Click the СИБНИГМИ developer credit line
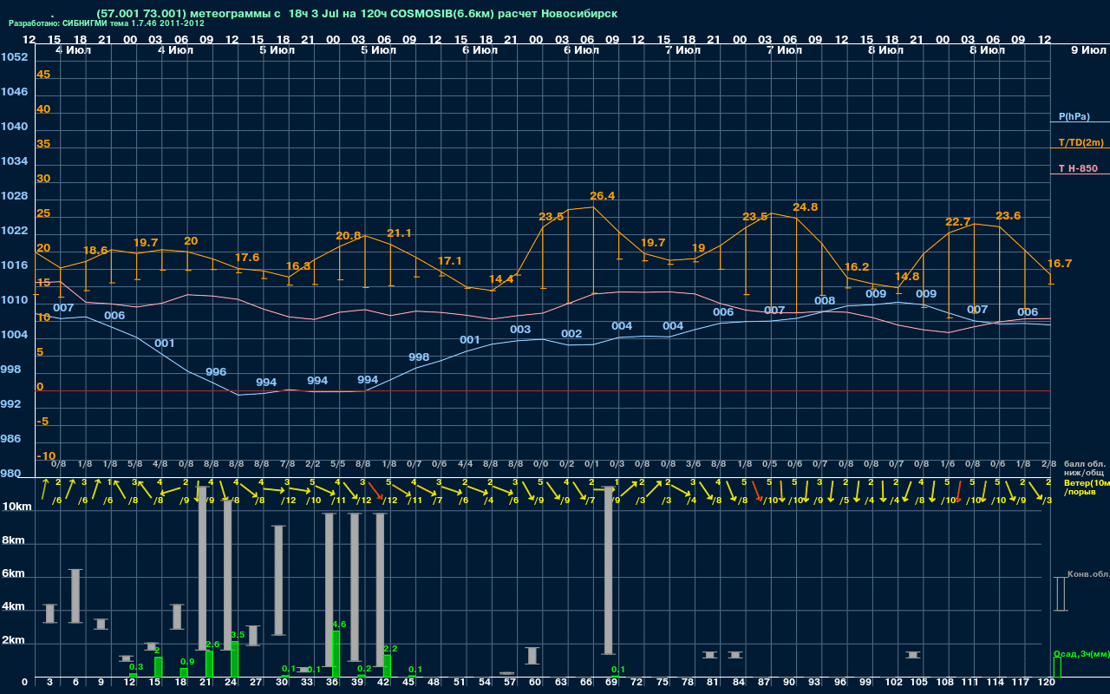 (x=107, y=23)
